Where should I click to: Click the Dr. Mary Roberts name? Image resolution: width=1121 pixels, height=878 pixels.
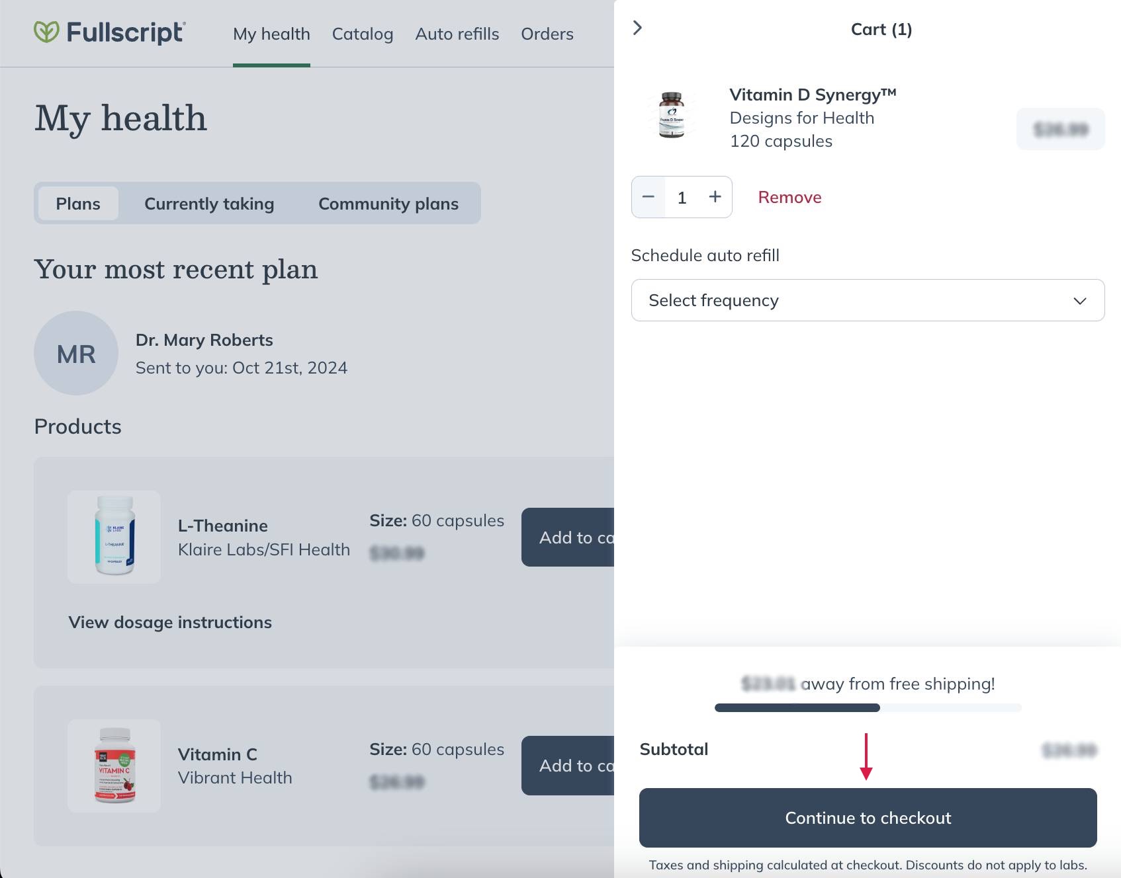click(204, 340)
